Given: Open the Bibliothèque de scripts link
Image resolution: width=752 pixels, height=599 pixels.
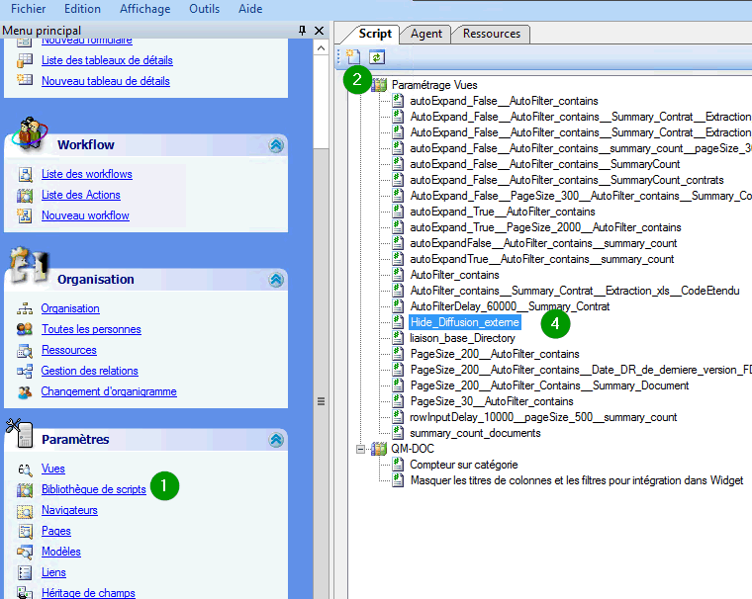Looking at the screenshot, I should [94, 489].
